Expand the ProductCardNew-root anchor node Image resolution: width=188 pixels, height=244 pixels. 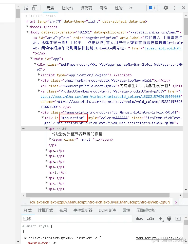coord(39,91)
